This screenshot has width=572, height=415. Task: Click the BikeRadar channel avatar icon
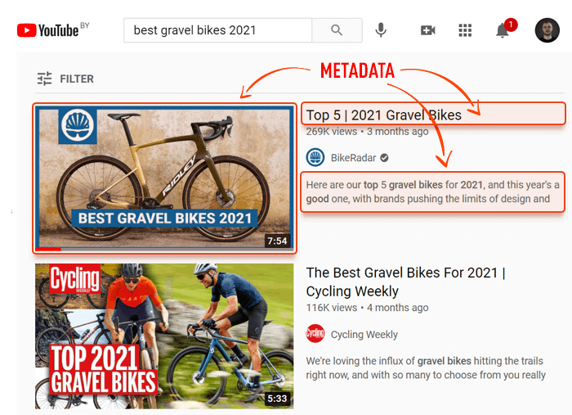(315, 157)
